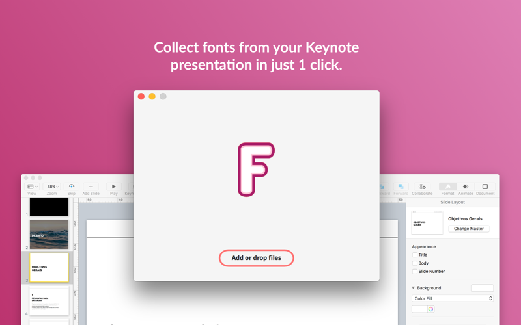Enable the Title checkbox under Appearance

[415, 255]
